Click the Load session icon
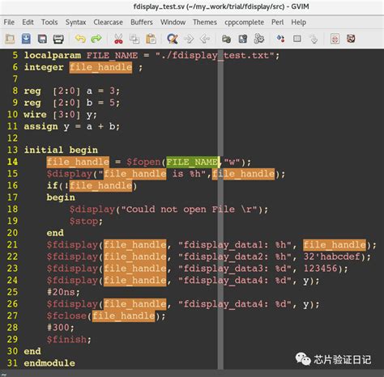This screenshot has height=377, width=384. click(226, 39)
